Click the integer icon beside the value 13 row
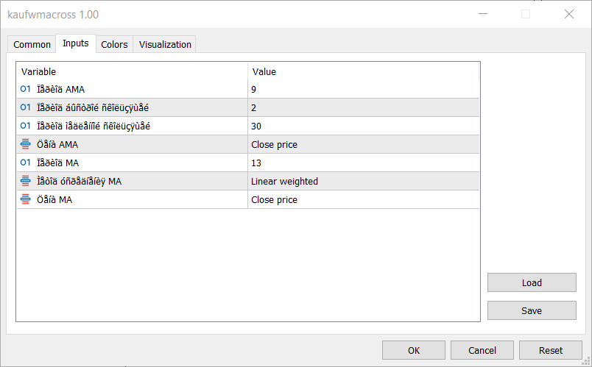The width and height of the screenshot is (592, 367). tap(26, 163)
